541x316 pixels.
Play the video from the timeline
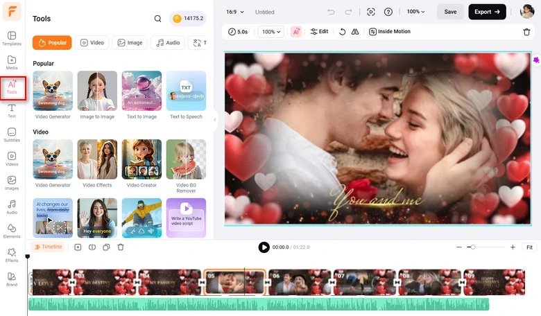coord(264,247)
